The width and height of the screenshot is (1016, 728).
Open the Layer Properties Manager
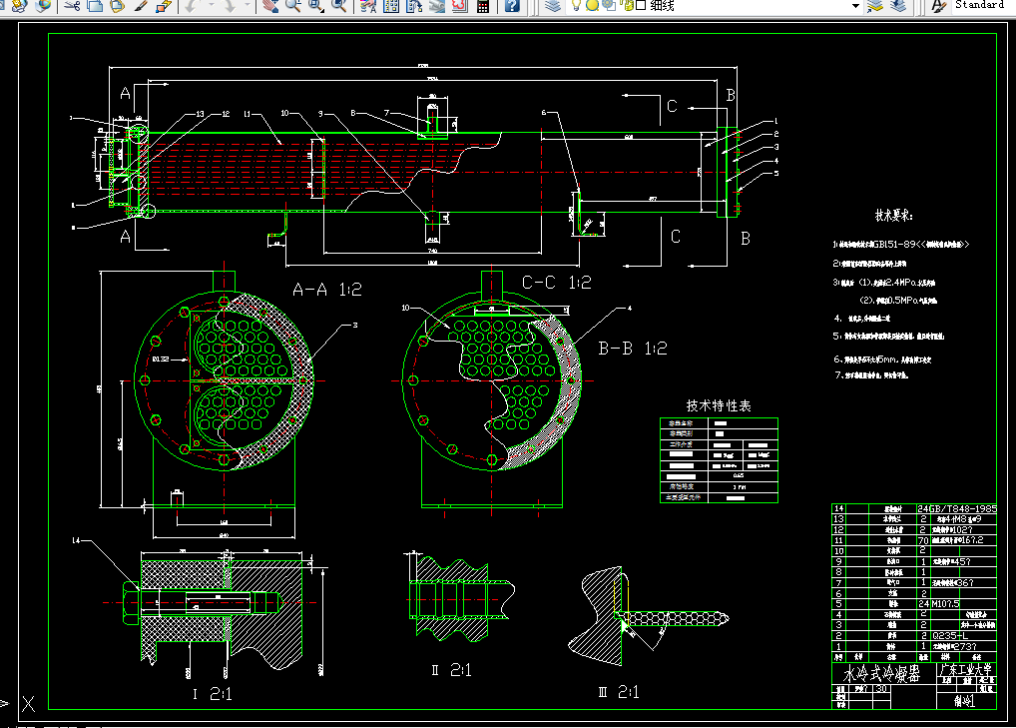(554, 5)
